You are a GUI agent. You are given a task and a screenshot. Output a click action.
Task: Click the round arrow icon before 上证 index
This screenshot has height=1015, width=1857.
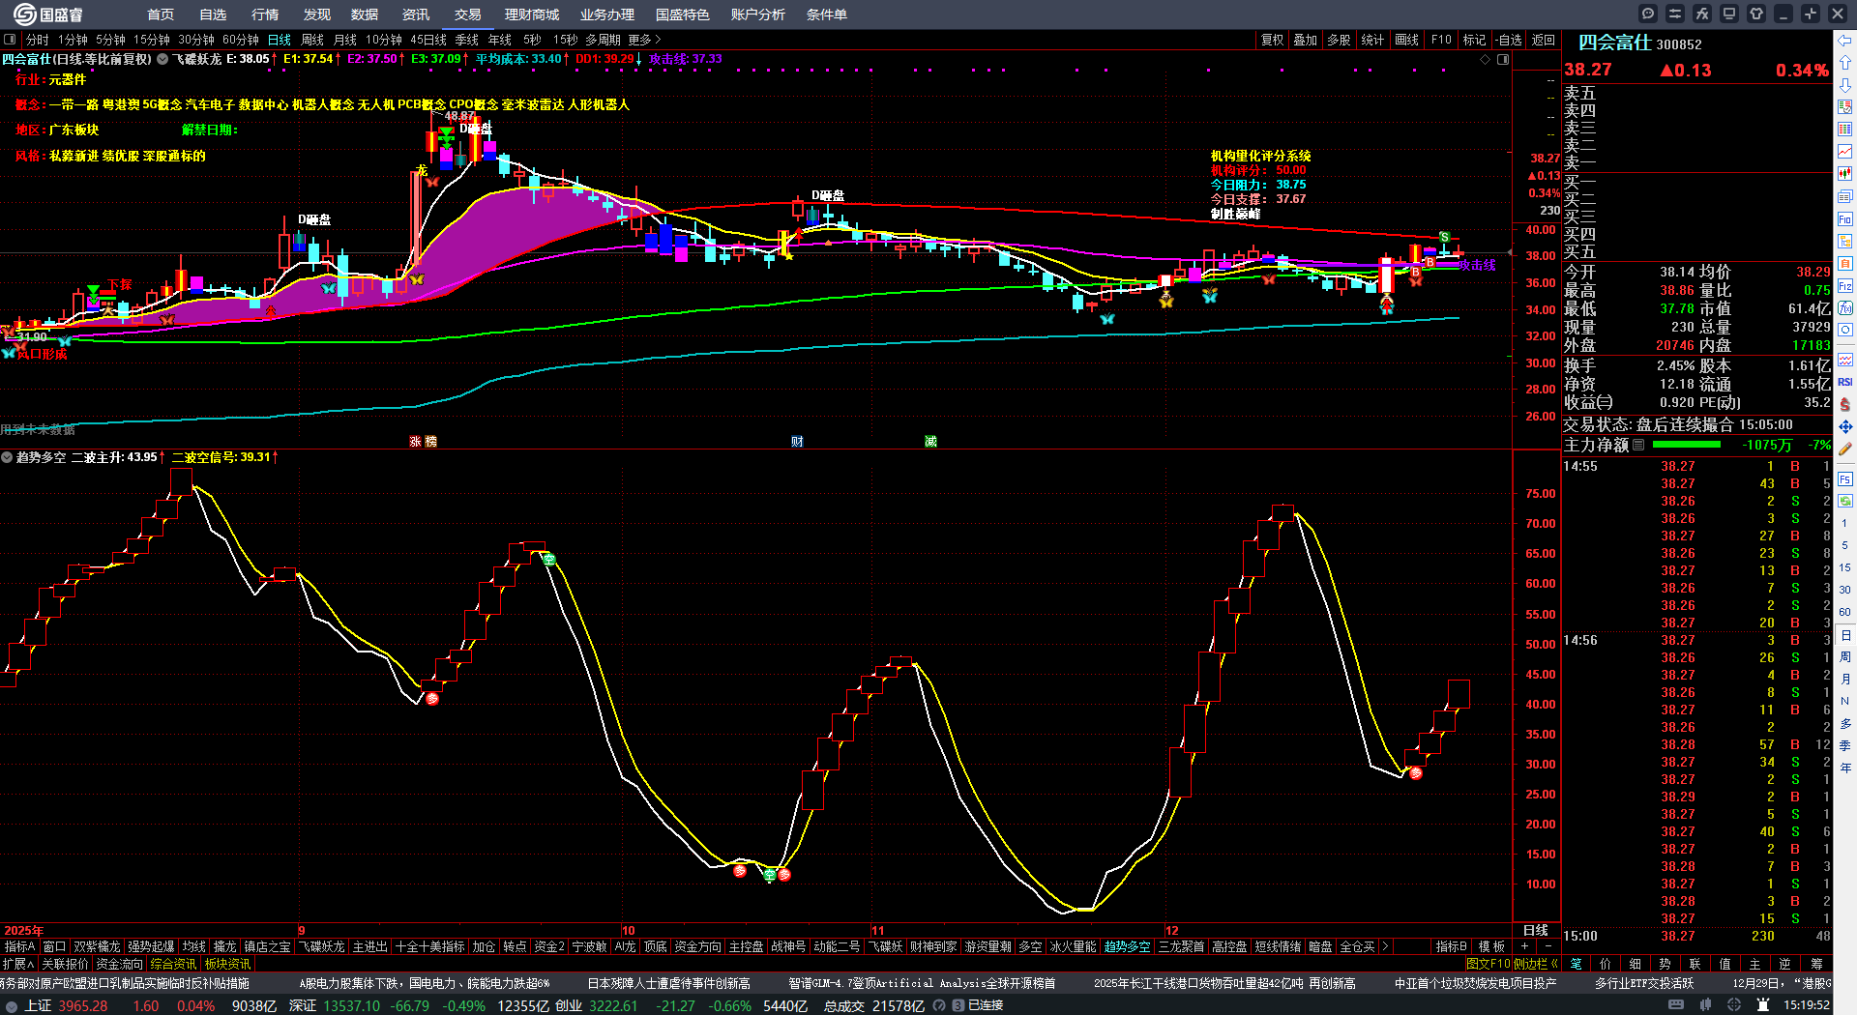pyautogui.click(x=12, y=1006)
